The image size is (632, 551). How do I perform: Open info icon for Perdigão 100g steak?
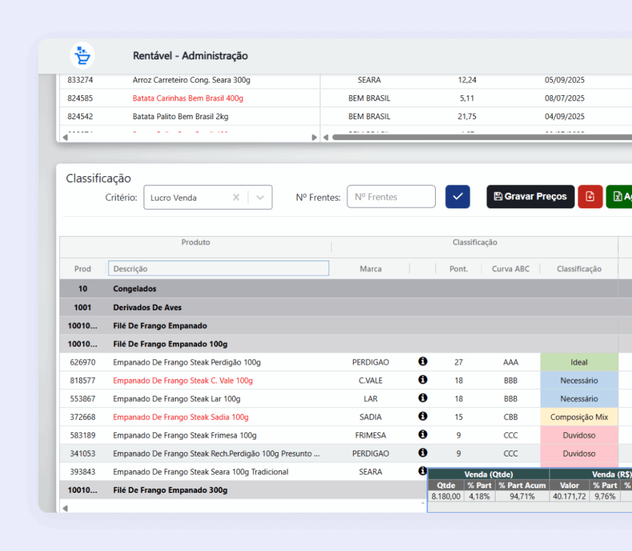pos(423,362)
